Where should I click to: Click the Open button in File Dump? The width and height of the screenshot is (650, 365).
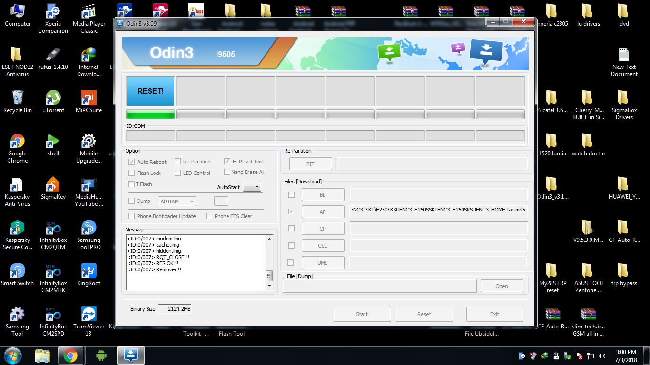point(502,286)
